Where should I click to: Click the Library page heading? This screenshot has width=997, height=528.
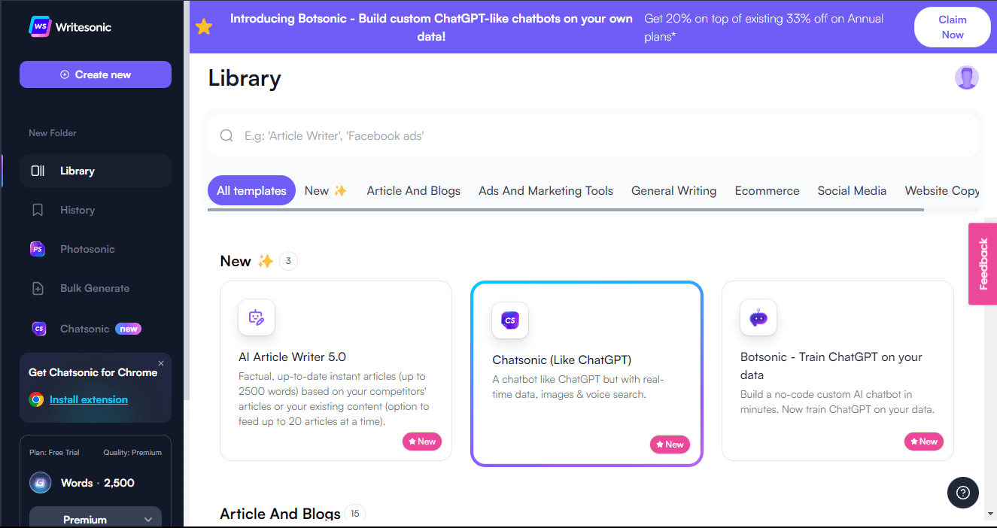[x=245, y=78]
